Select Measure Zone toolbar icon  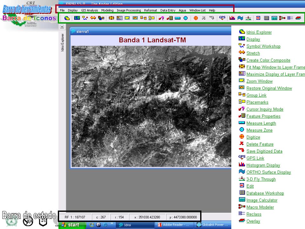pos(186,18)
